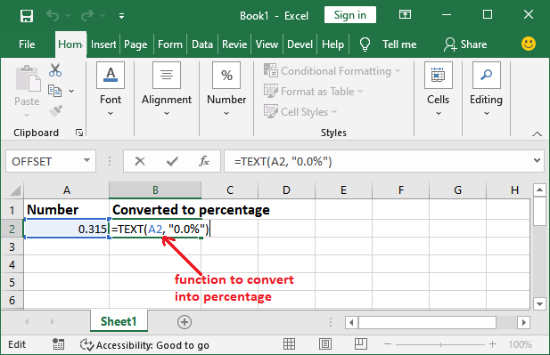Image resolution: width=550 pixels, height=355 pixels.
Task: Click the vertical scrollbar down arrow
Action: click(539, 303)
